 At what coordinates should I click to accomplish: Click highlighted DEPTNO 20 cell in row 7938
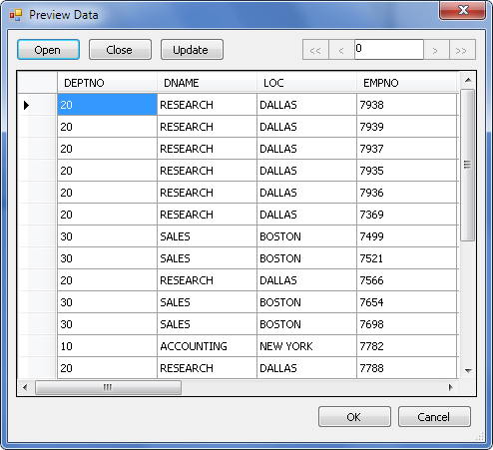tap(107, 105)
